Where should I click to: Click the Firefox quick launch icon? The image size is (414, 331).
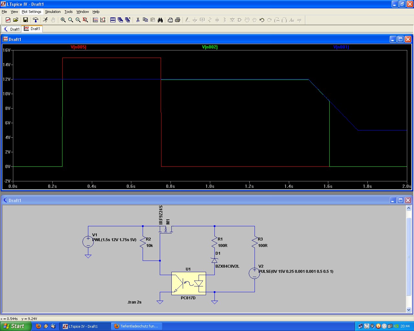[x=38, y=326]
